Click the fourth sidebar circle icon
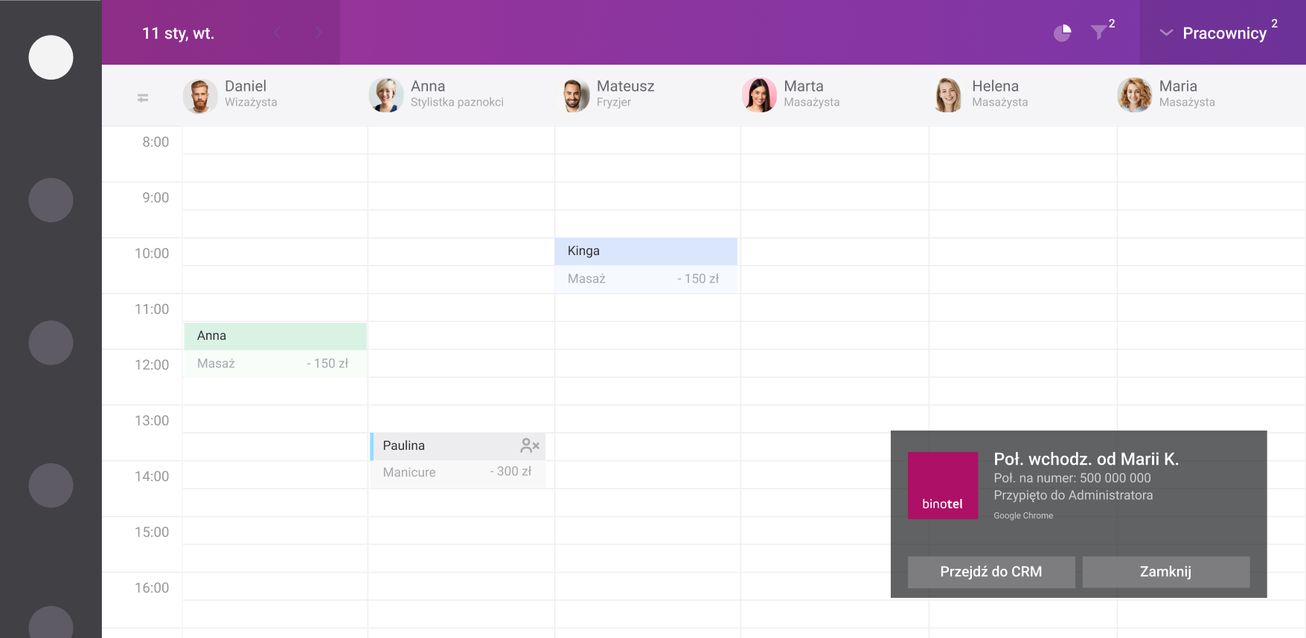Screen dimensions: 1306x638 click(51, 486)
